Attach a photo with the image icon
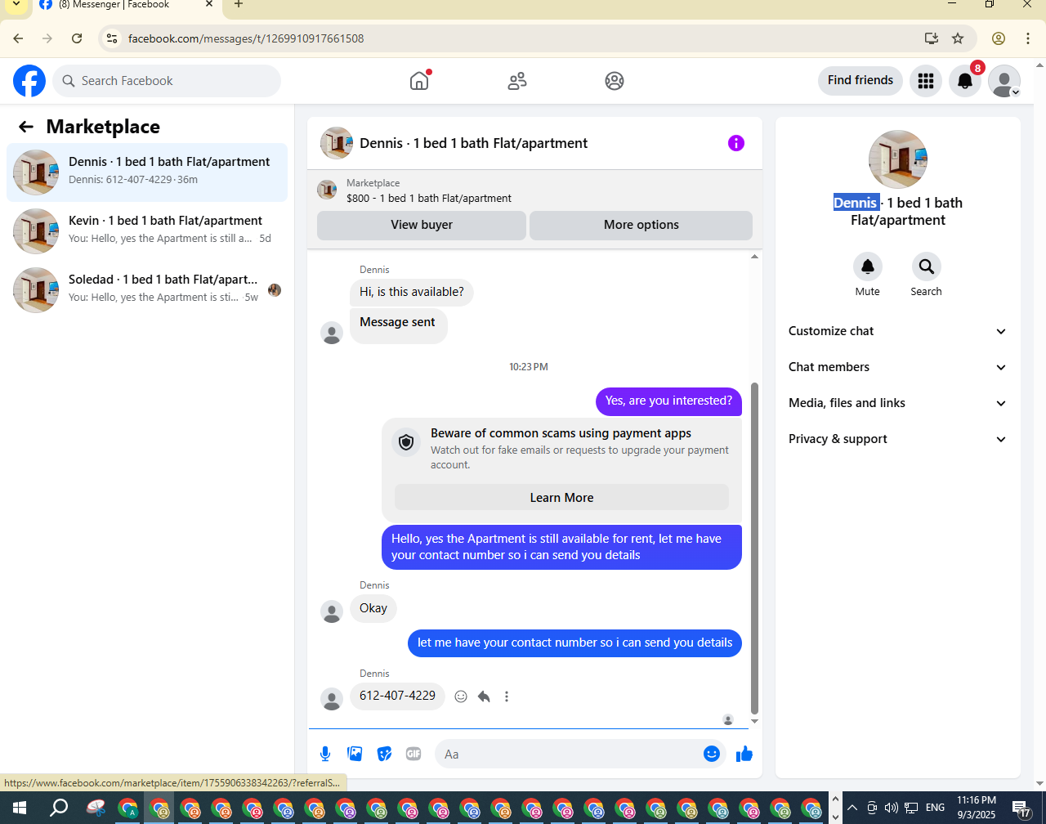Image resolution: width=1046 pixels, height=824 pixels. (355, 754)
